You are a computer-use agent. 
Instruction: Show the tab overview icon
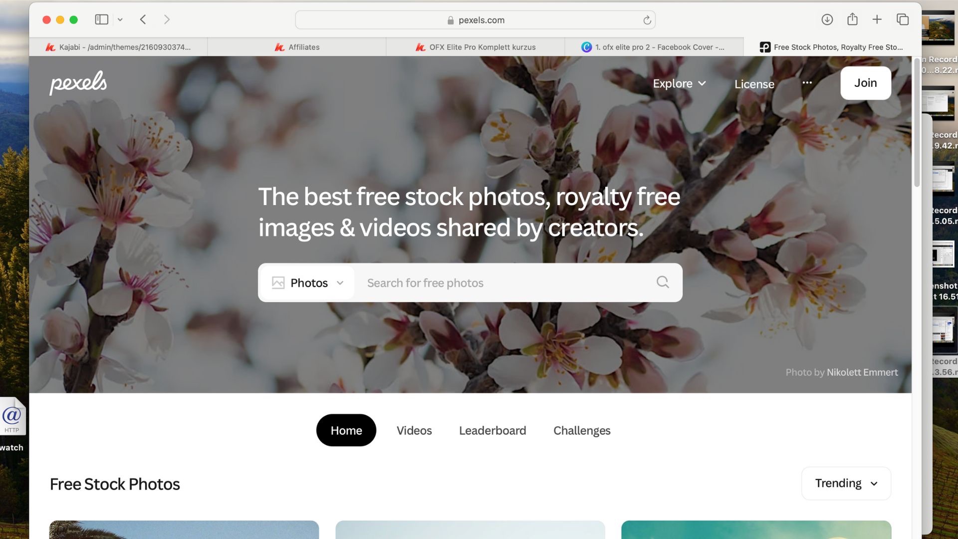[x=902, y=19]
